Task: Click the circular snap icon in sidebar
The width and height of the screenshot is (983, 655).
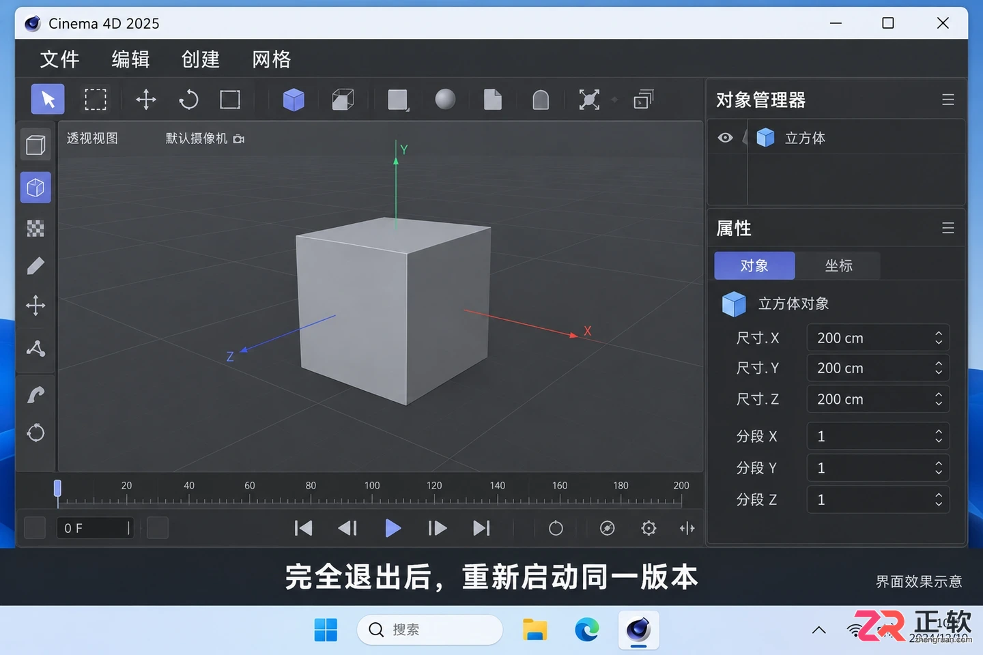Action: click(35, 433)
